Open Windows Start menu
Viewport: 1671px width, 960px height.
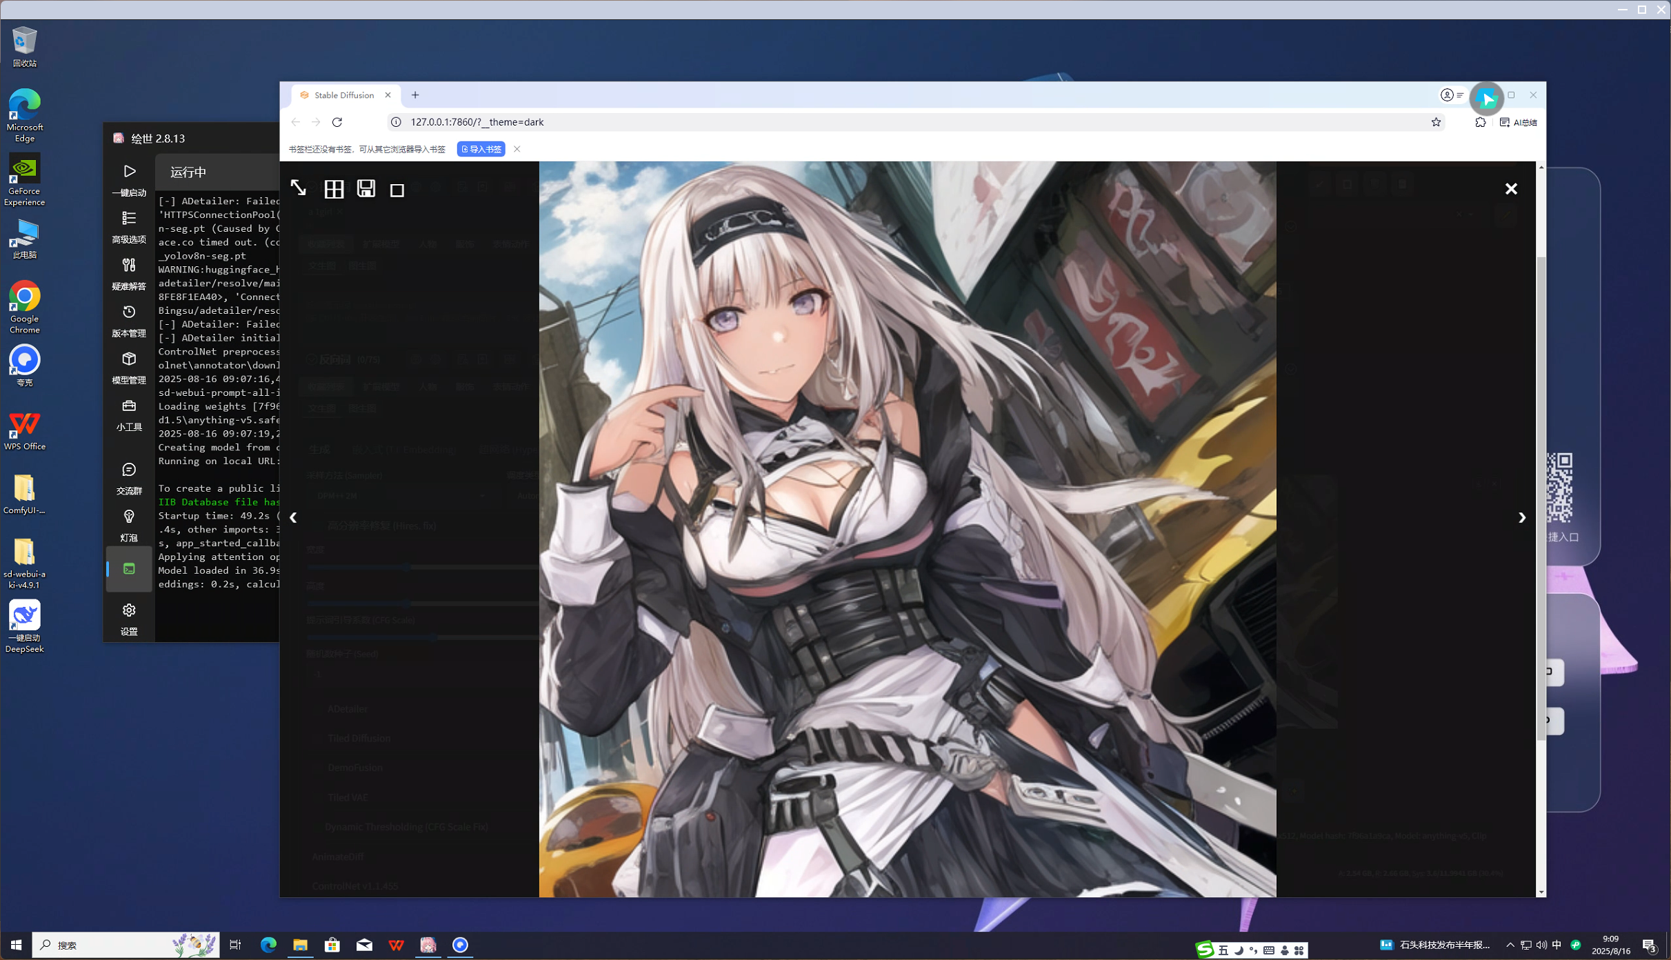(x=16, y=945)
